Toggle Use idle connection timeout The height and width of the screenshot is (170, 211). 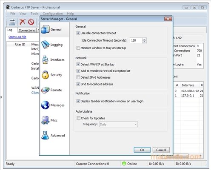click(78, 33)
